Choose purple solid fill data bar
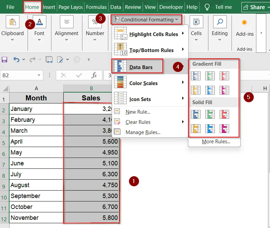The height and width of the screenshot is (228, 270). click(x=224, y=129)
